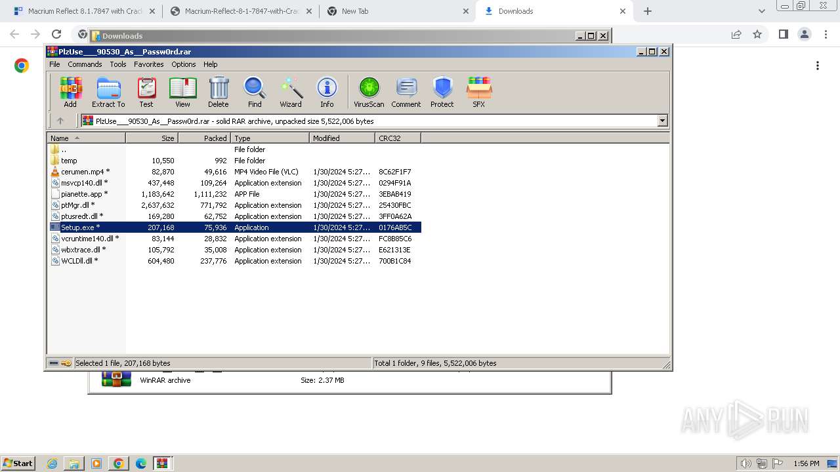
Task: Sort files by CRC32 column
Action: 398,138
